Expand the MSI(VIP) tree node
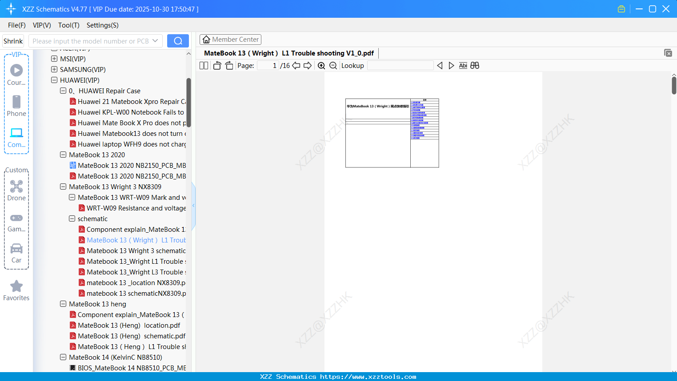Viewport: 677px width, 381px height. point(54,59)
